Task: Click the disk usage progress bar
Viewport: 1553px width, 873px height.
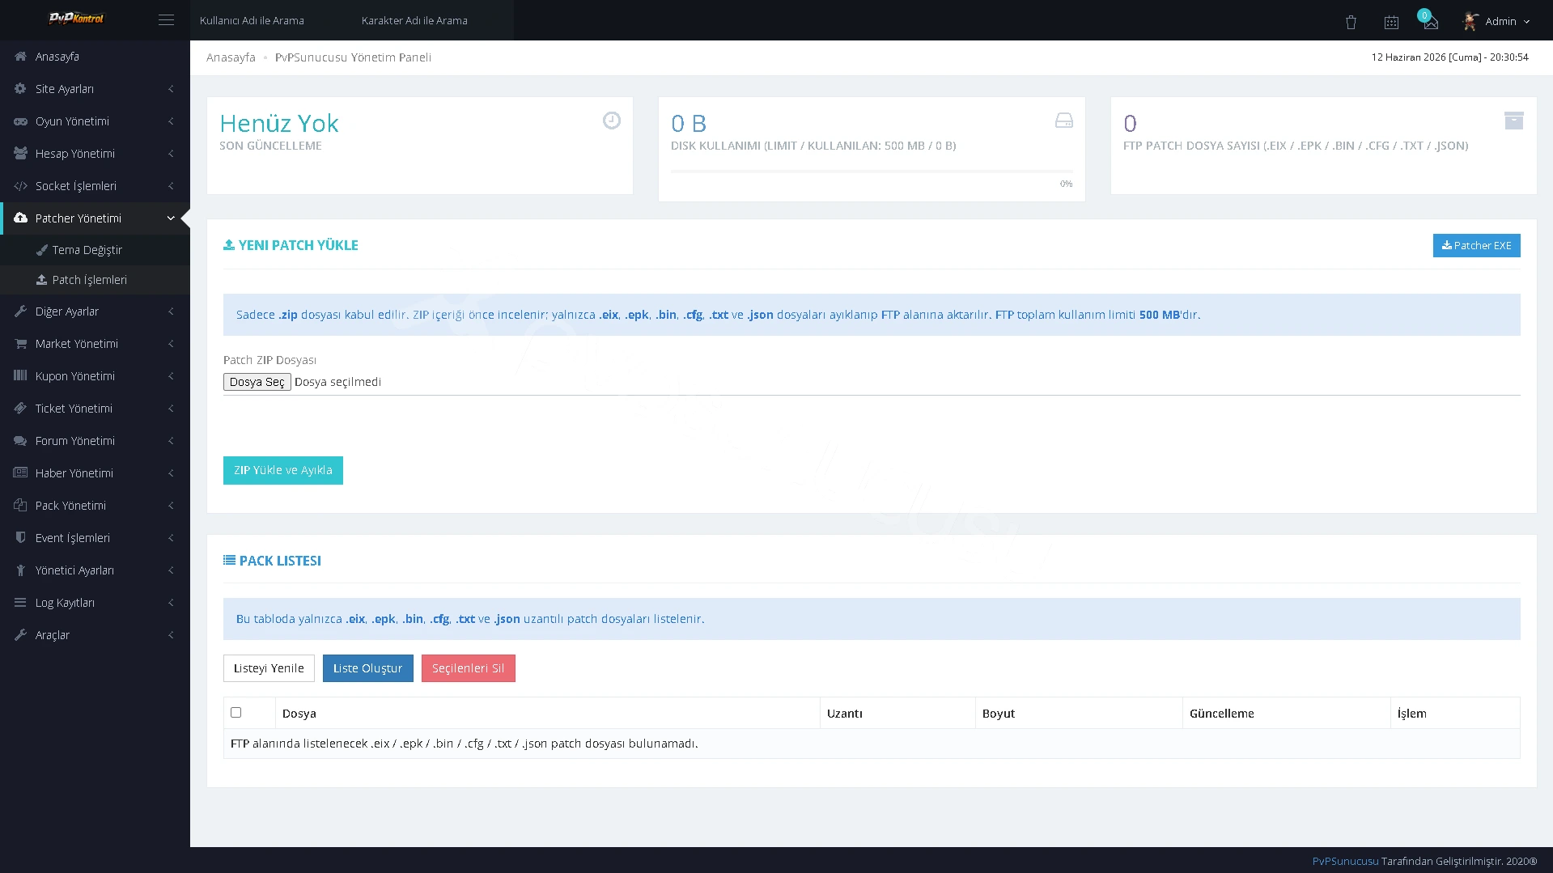Action: point(872,172)
